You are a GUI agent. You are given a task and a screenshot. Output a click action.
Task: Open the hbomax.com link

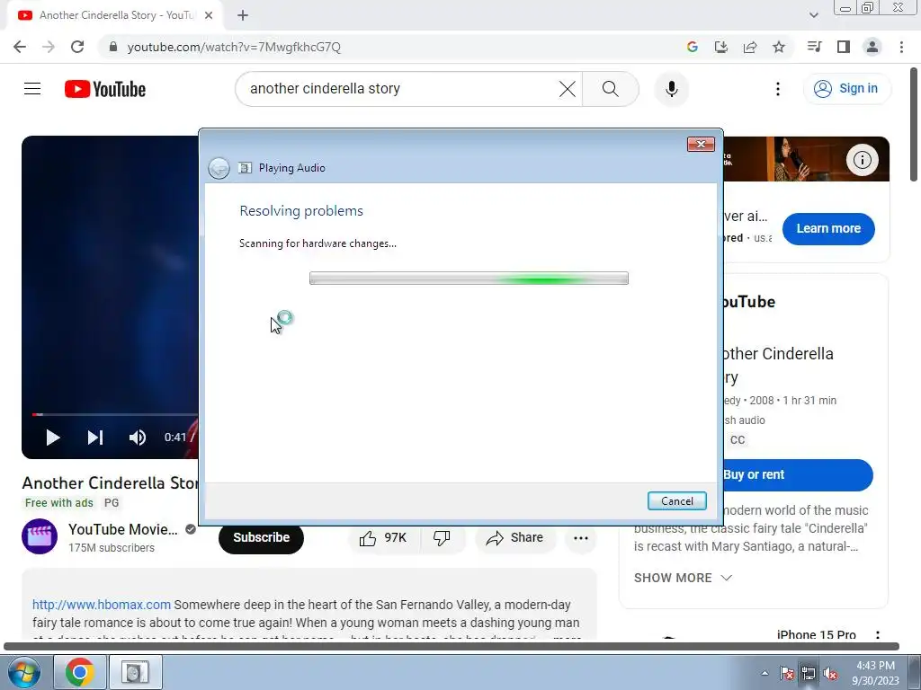pos(102,605)
